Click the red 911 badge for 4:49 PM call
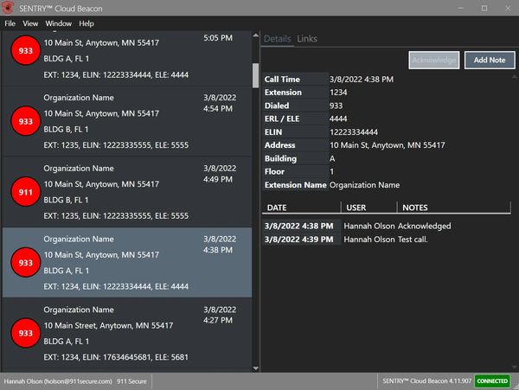The image size is (519, 390). coord(25,192)
